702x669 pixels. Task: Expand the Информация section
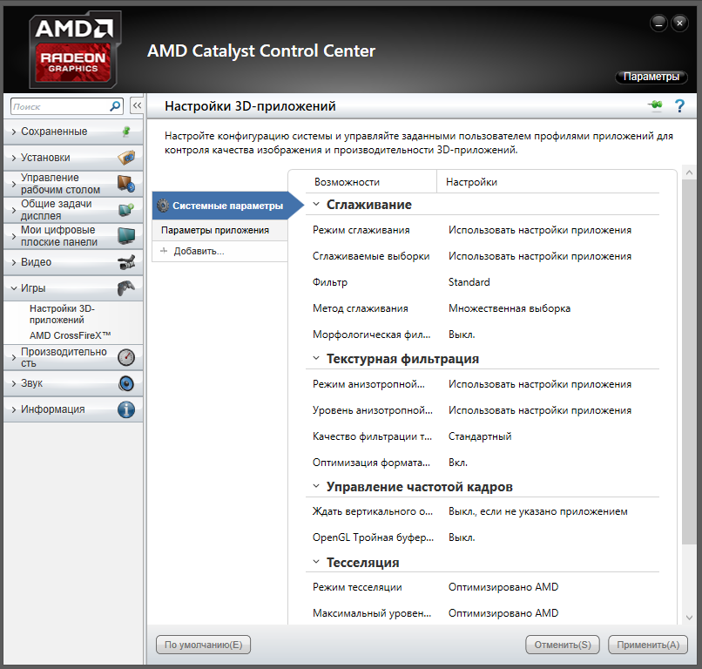point(13,409)
